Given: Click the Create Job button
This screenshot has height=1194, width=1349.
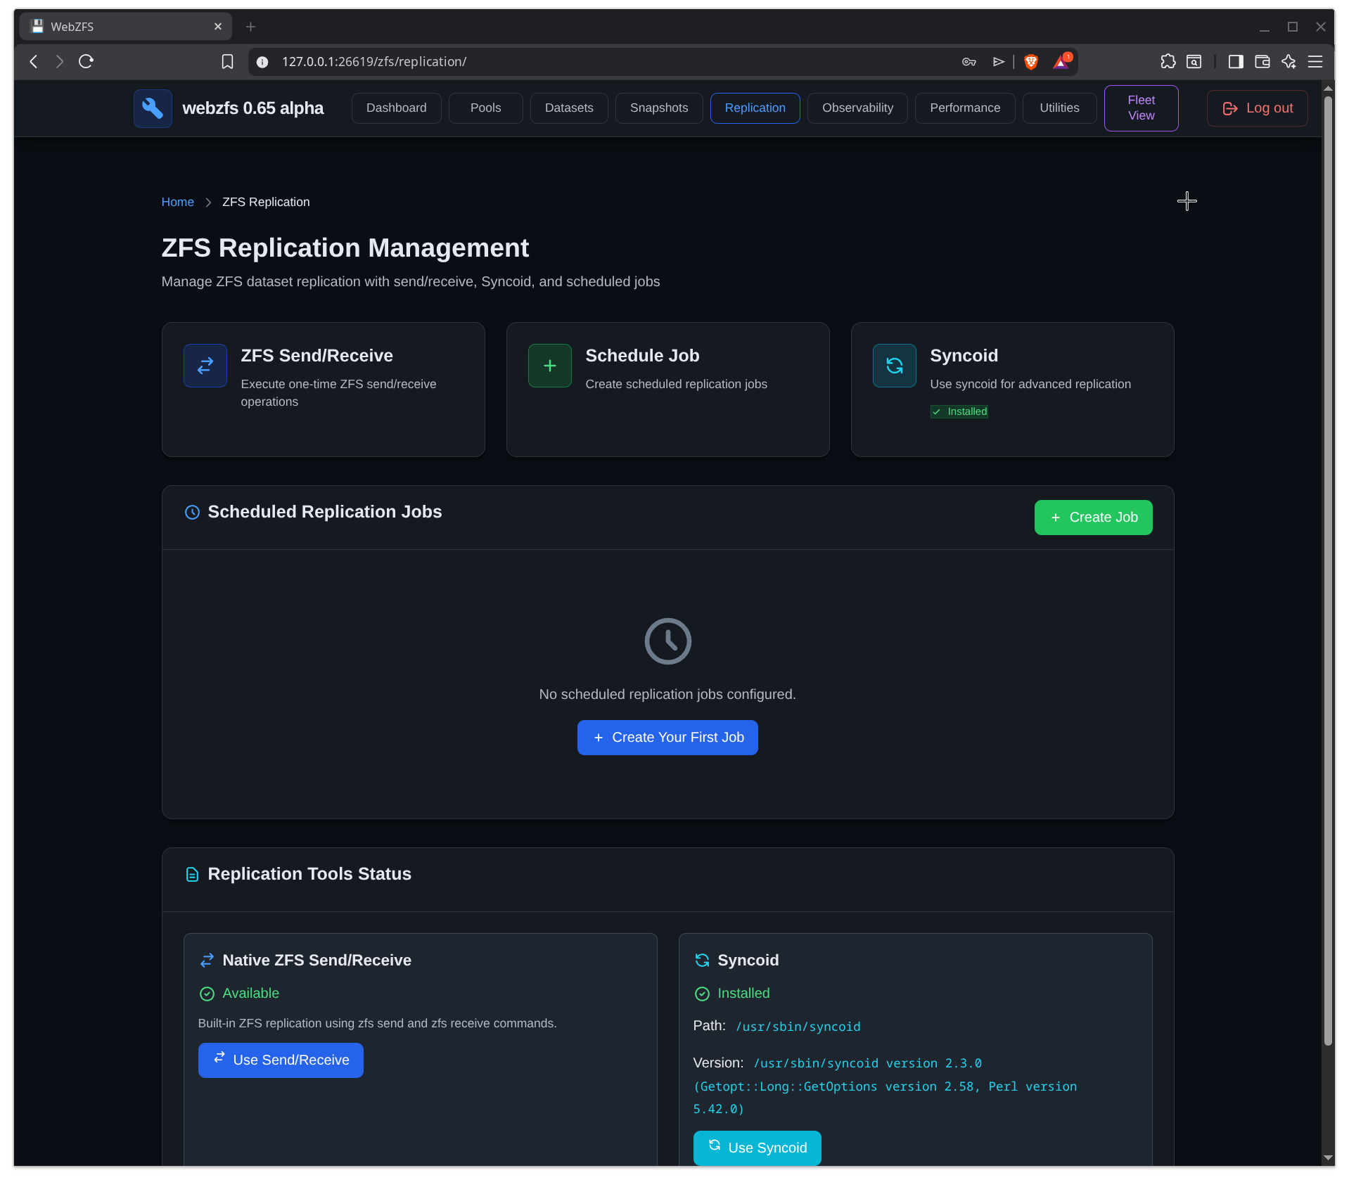Looking at the screenshot, I should pyautogui.click(x=1092, y=517).
